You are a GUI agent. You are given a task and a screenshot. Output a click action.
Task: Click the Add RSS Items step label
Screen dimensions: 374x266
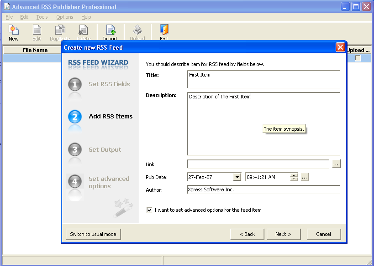111,116
